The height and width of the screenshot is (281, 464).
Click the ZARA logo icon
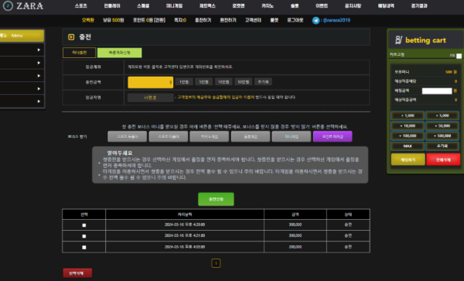(8, 5)
